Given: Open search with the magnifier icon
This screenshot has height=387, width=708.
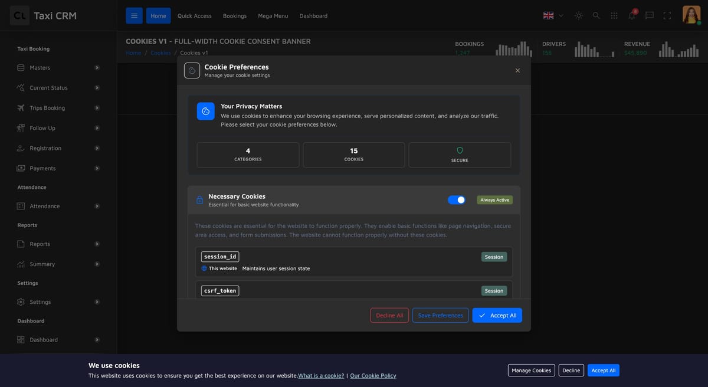Looking at the screenshot, I should click(596, 16).
